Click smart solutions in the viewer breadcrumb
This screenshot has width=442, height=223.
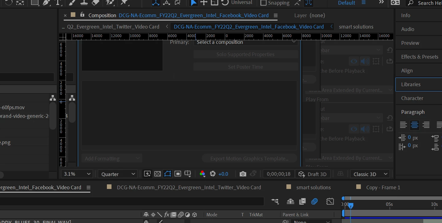click(x=356, y=27)
